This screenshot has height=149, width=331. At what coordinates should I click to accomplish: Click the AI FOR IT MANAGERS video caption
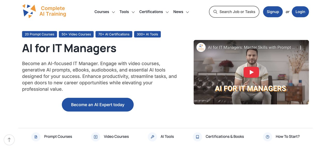[x=251, y=89]
